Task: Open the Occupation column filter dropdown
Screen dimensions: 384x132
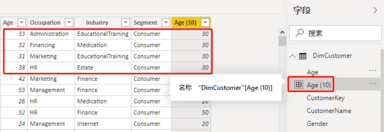Action: point(69,22)
